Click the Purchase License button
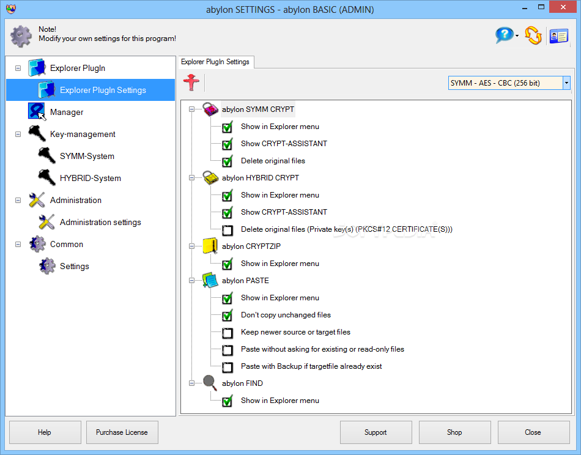Image resolution: width=581 pixels, height=455 pixels. [x=122, y=432]
